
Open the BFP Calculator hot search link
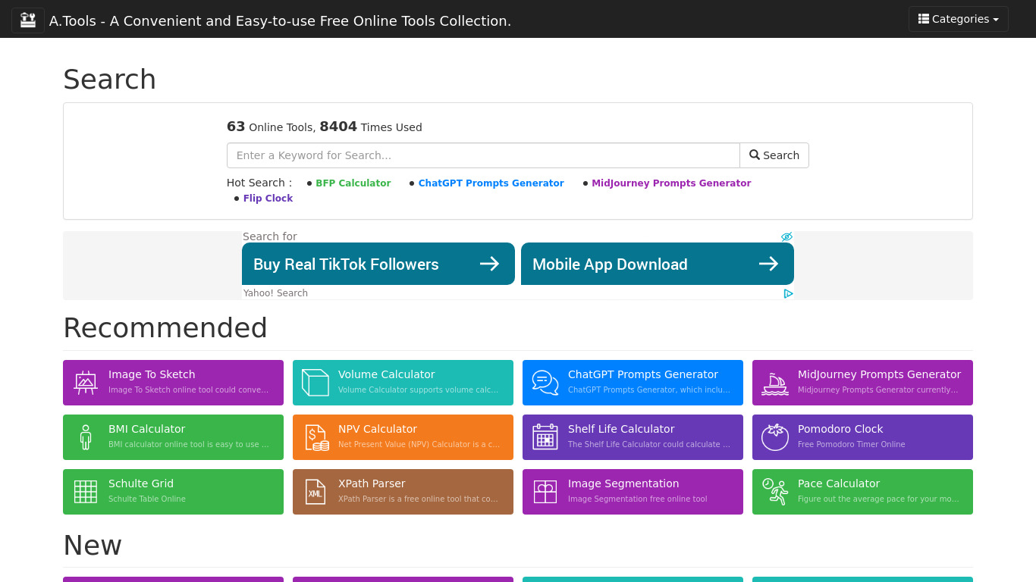pos(353,183)
